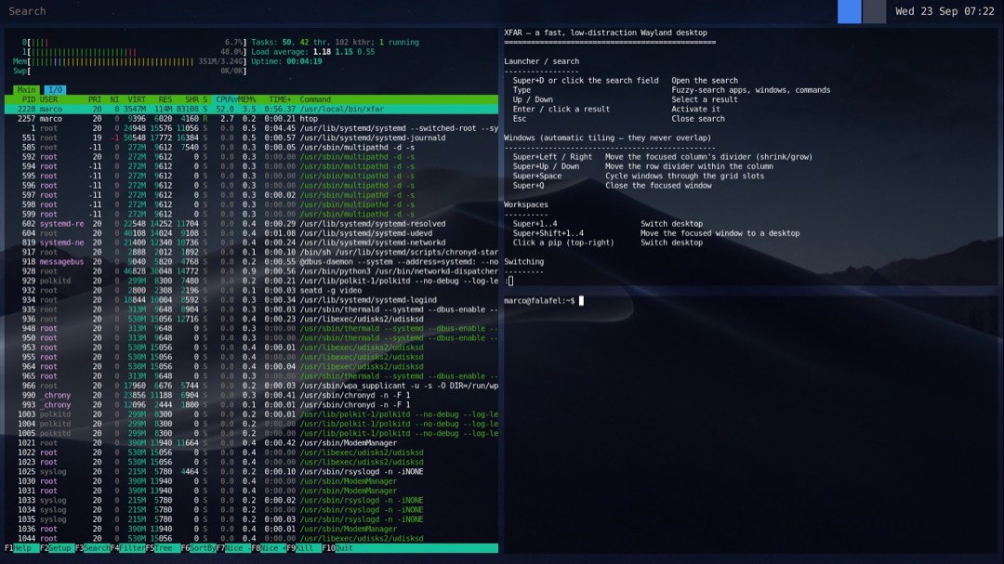Image resolution: width=1004 pixels, height=564 pixels.
Task: Click the Uptime value 00:04:19
Action: 304,62
